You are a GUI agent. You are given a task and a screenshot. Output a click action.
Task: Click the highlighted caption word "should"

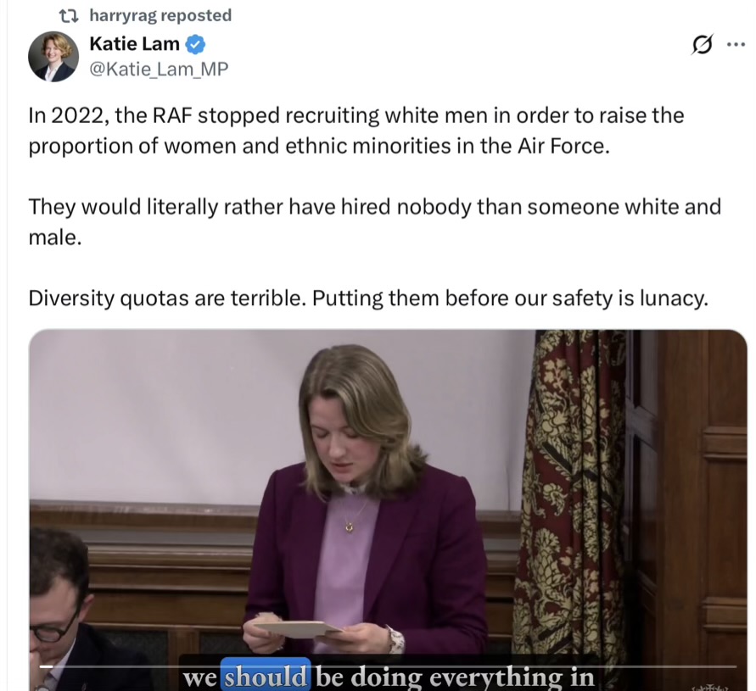[x=266, y=677]
